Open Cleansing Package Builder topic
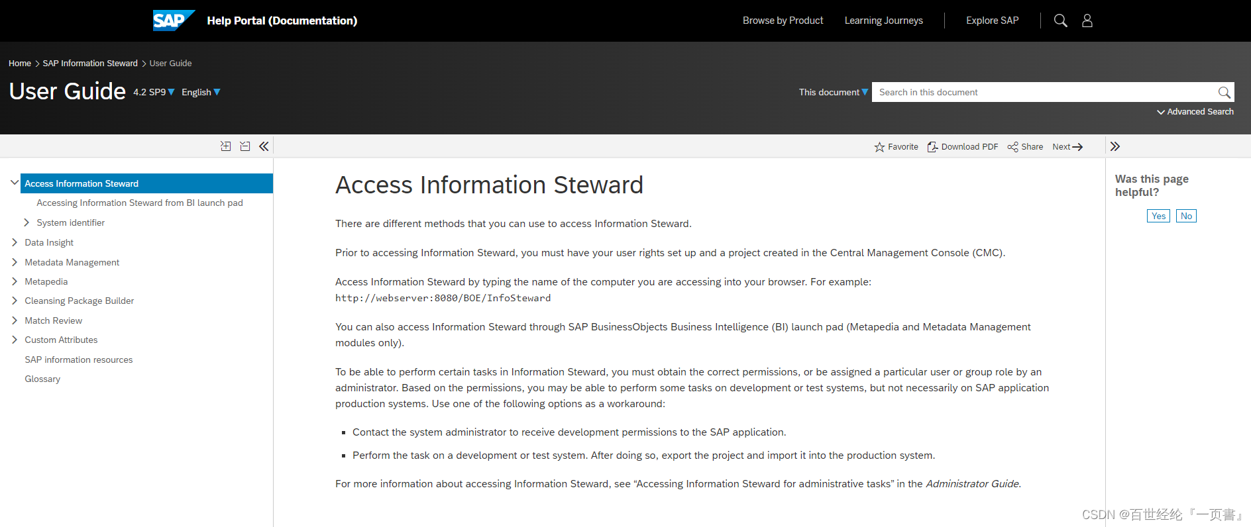 point(79,301)
